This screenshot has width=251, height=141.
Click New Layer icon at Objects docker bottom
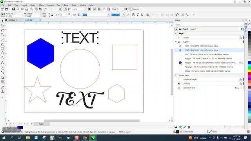point(176,127)
